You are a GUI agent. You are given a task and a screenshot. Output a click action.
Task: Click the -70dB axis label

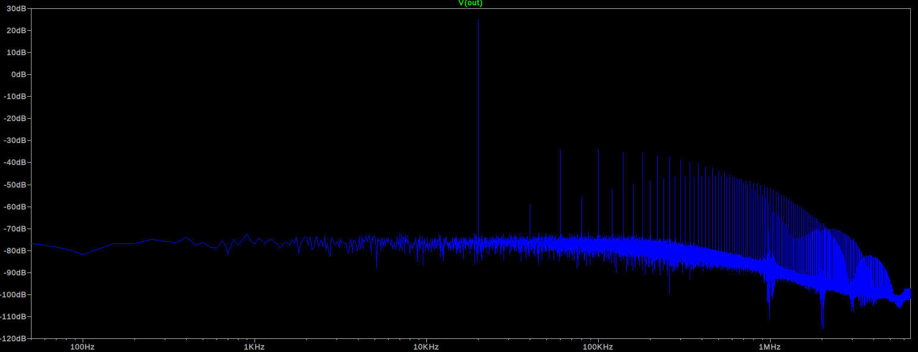click(x=16, y=229)
